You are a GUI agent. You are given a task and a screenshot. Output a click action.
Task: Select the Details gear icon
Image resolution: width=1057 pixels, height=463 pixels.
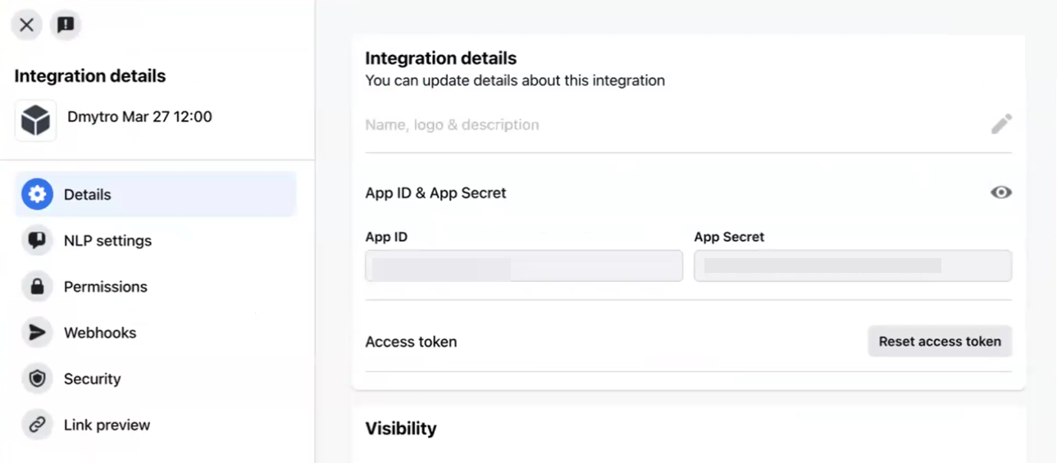coord(37,195)
